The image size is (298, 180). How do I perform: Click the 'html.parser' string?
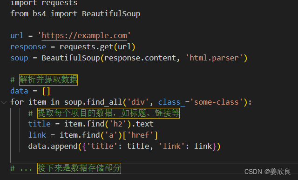point(214,58)
